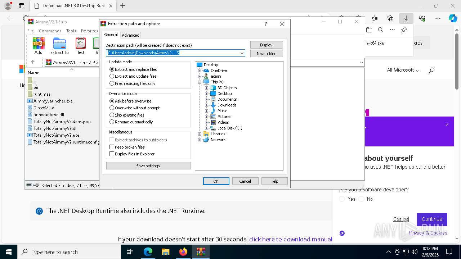Open Edge browser essentials icon
This screenshot has width=461, height=259.
pos(422,18)
